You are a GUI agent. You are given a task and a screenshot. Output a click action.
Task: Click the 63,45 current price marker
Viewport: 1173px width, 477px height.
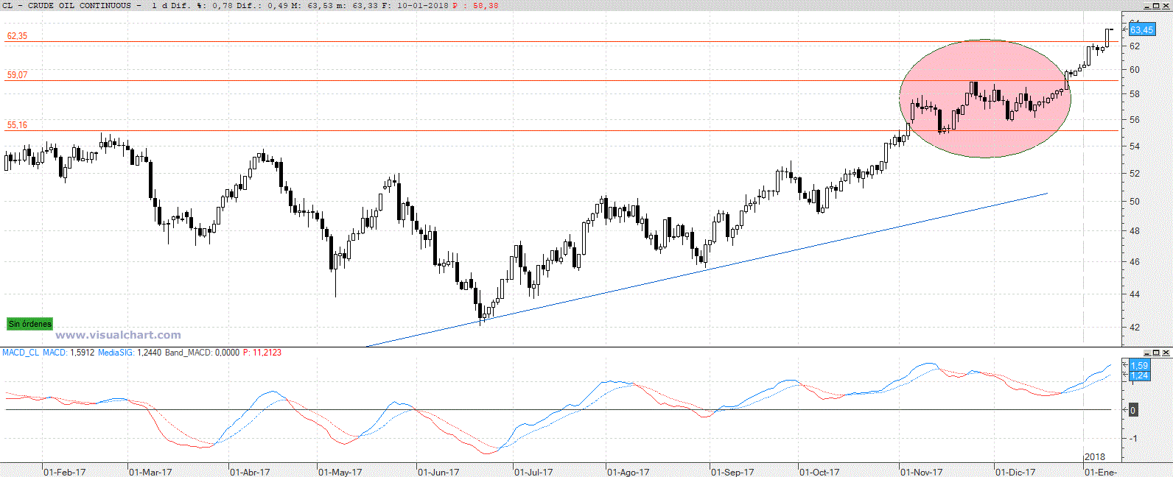click(x=1141, y=30)
